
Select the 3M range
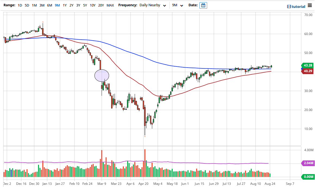[x=42, y=5]
